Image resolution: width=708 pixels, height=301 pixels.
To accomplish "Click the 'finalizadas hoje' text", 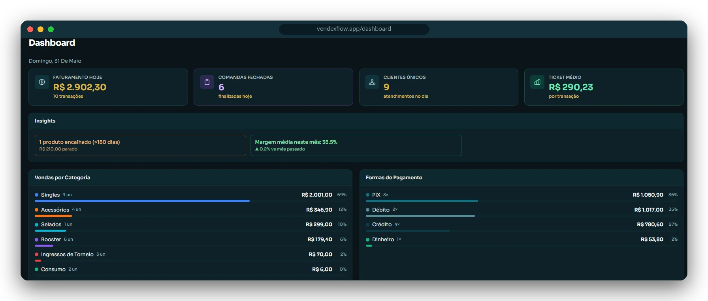I will [x=235, y=96].
